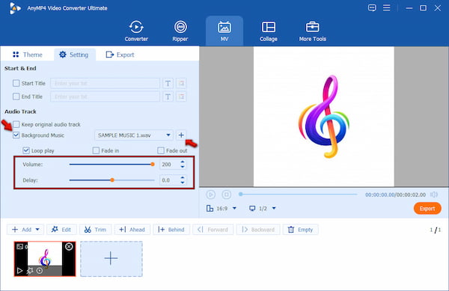This screenshot has width=449, height=291.
Task: Click the Behind button
Action: click(171, 230)
